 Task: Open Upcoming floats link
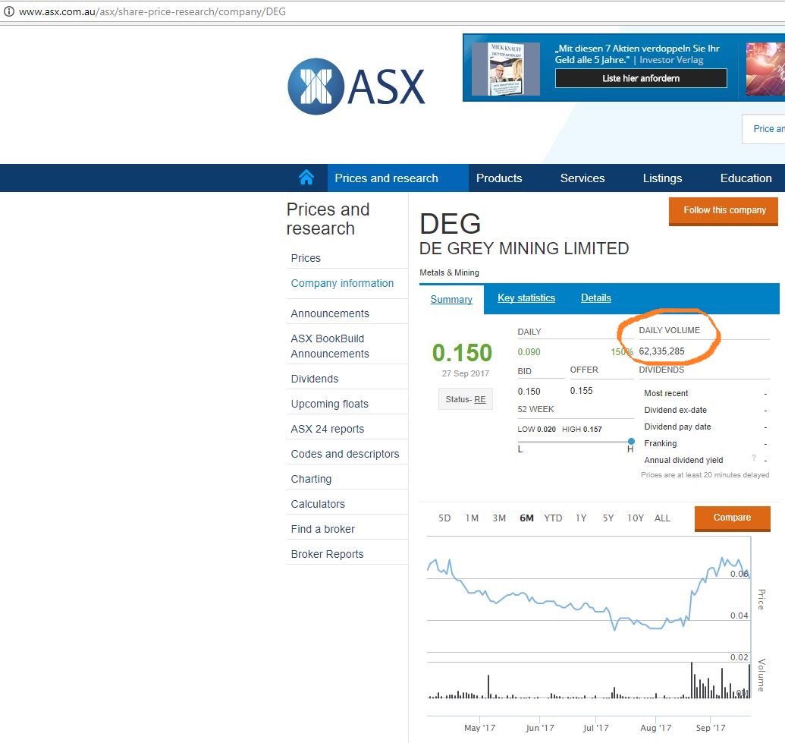click(329, 404)
